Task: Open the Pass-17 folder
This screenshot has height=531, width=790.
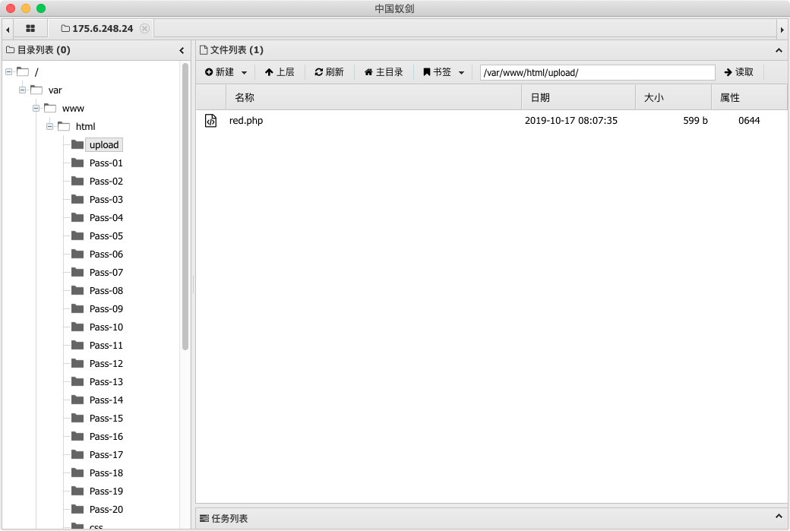Action: (x=97, y=454)
